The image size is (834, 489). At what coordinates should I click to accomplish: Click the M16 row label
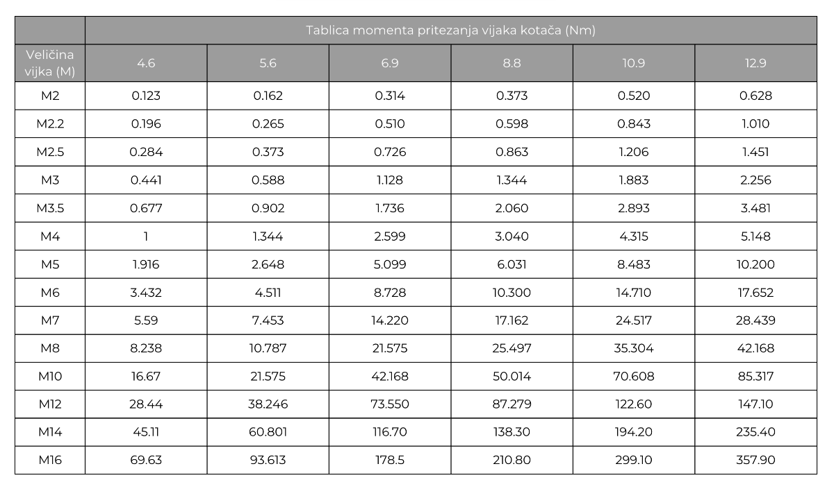pyautogui.click(x=50, y=460)
